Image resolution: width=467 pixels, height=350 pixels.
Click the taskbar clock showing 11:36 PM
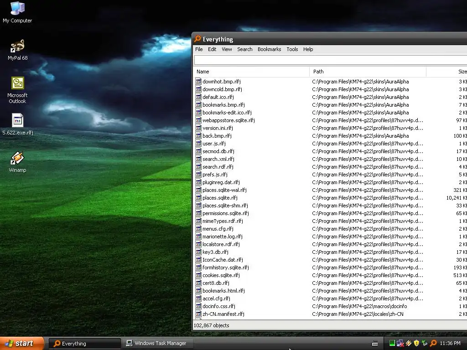(450, 343)
